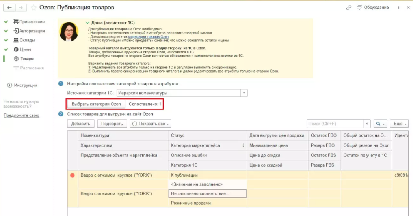Click the red status dot in product row
Screen dimensions: 413x216
[x=73, y=175]
